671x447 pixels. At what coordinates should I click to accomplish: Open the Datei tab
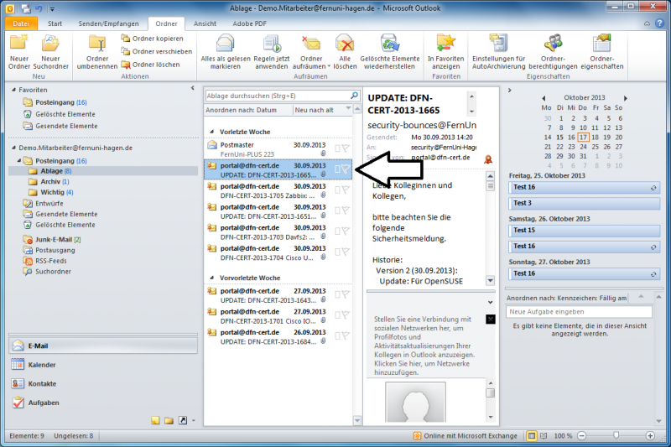(x=21, y=23)
